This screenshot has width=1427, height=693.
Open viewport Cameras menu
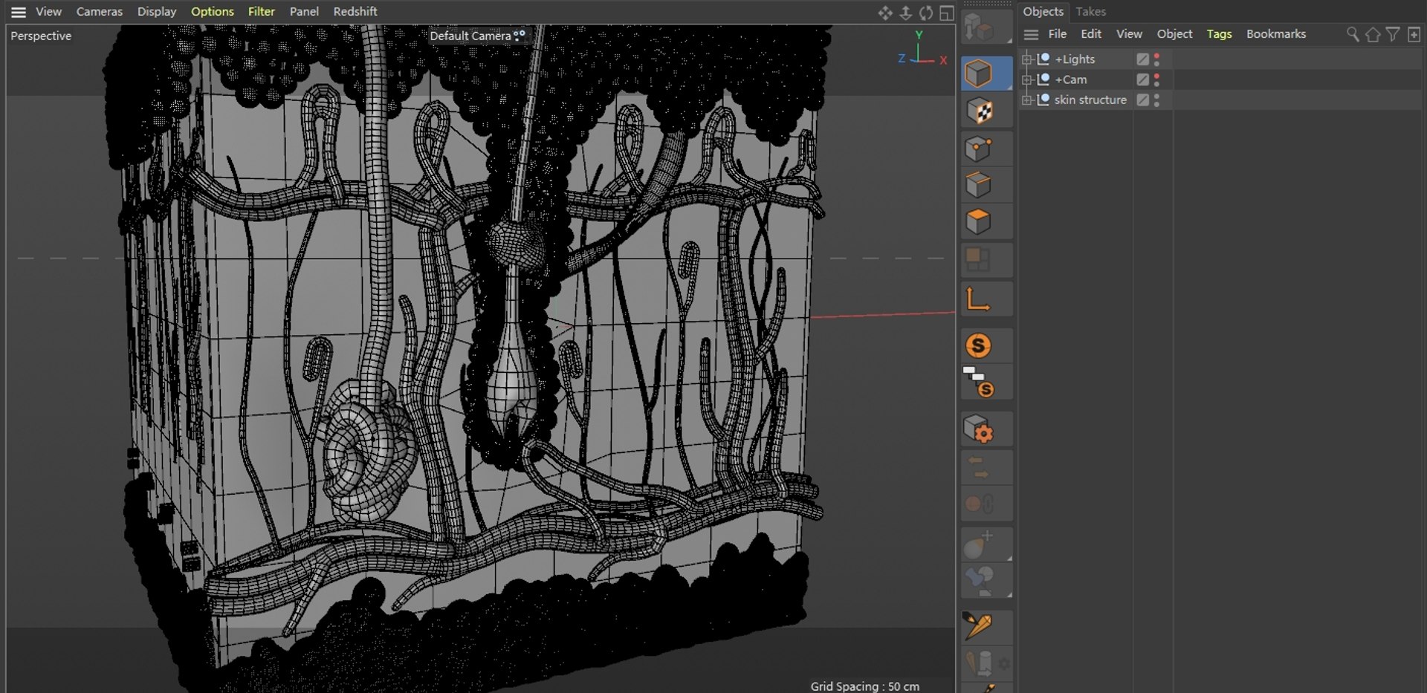100,12
